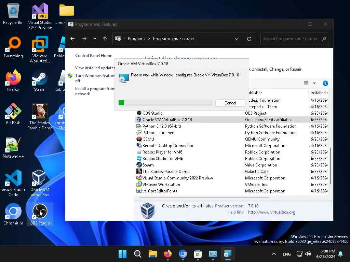
Task: Open Microsoft Store from the taskbar
Action: pos(198,254)
